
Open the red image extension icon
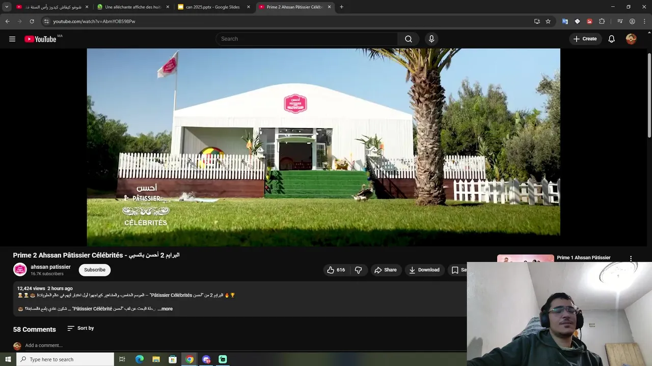point(589,21)
